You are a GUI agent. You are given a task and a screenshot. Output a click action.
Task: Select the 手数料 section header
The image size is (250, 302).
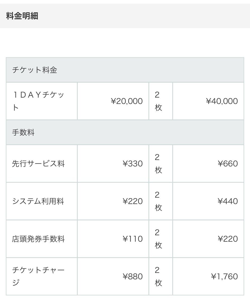click(125, 132)
